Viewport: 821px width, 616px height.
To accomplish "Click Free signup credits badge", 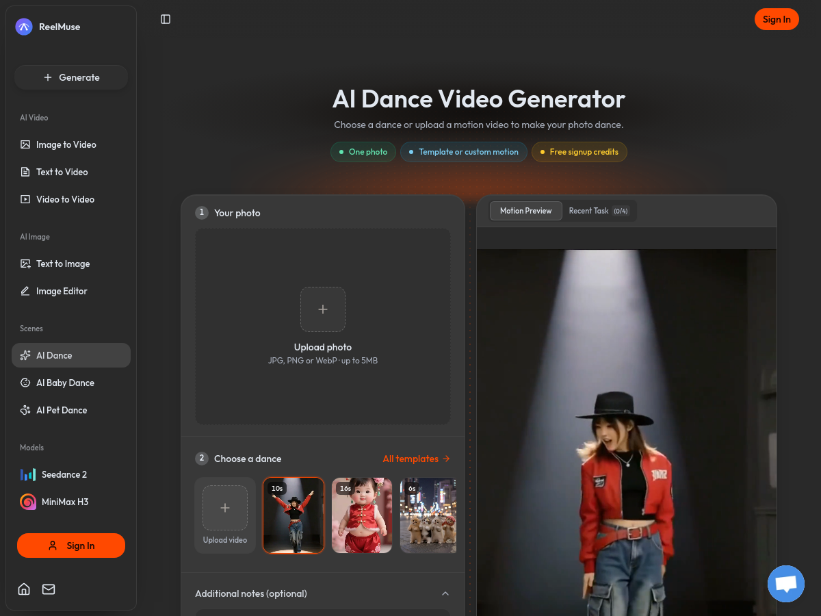I will (579, 152).
